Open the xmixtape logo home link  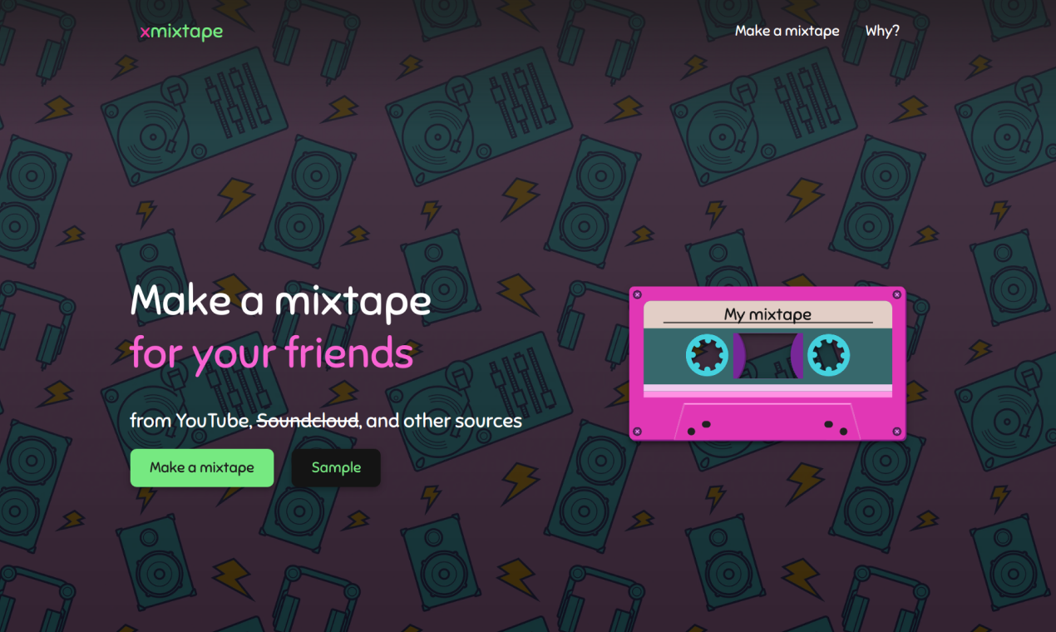click(x=181, y=32)
